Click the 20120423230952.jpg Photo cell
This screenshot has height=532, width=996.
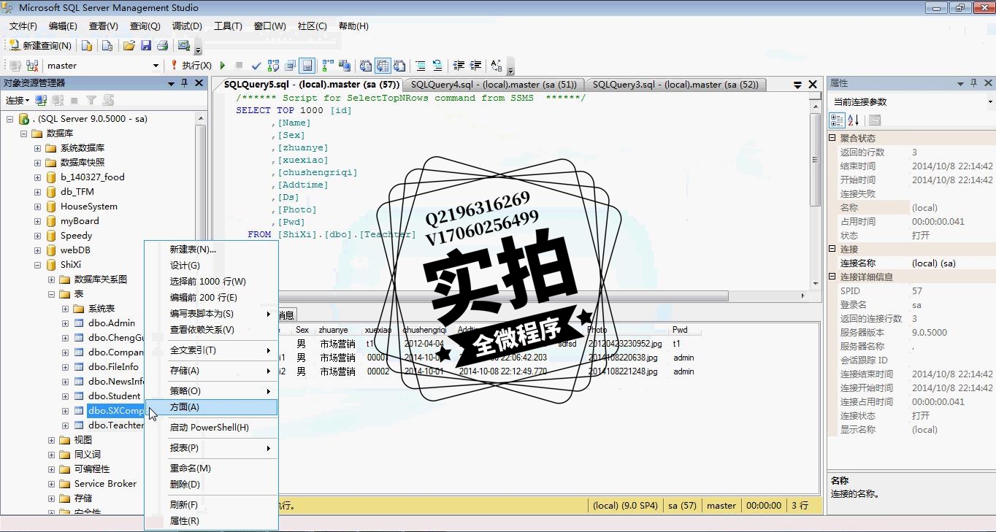point(625,343)
